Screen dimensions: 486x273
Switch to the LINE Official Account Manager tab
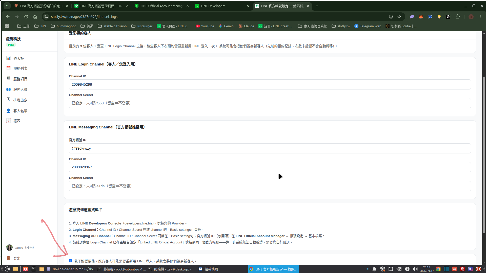pos(162,6)
